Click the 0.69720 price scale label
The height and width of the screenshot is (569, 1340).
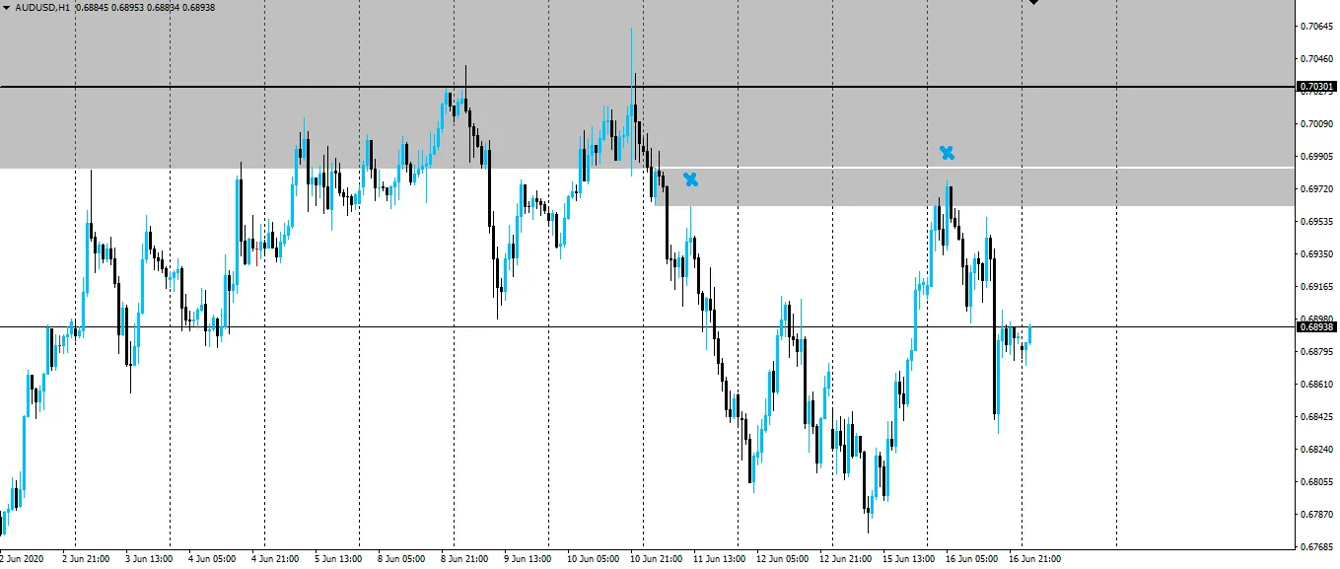point(1317,189)
